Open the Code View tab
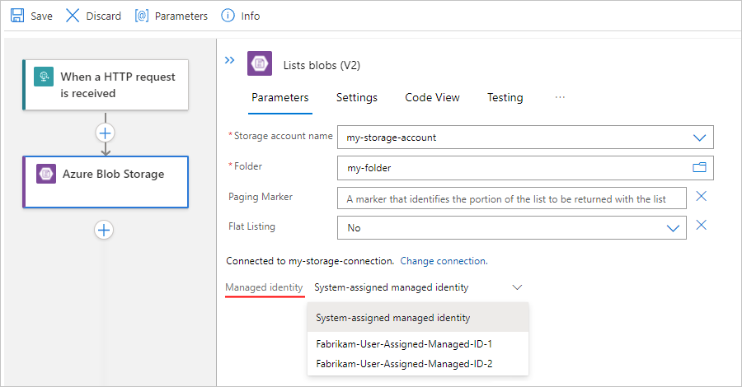The width and height of the screenshot is (742, 387). click(432, 97)
